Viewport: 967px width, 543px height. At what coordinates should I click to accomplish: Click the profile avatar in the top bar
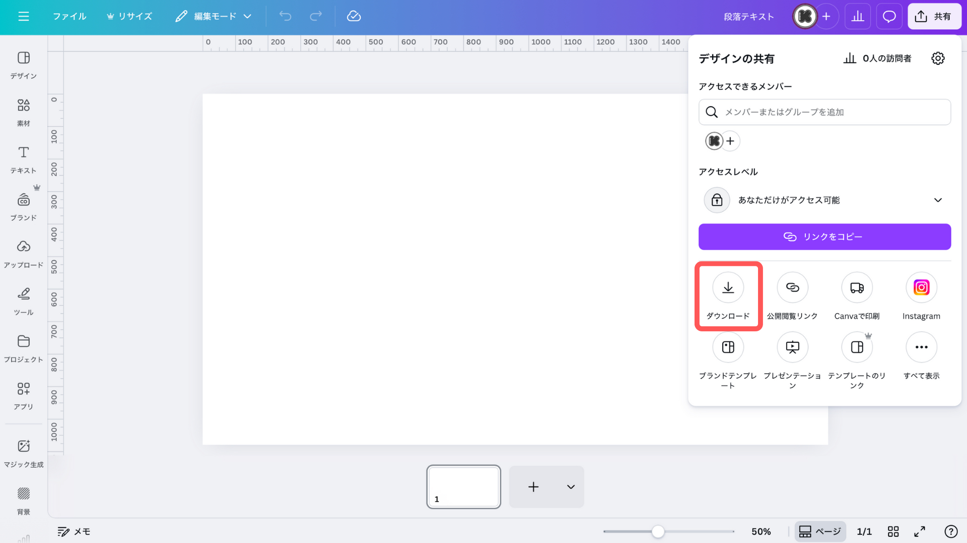click(x=805, y=17)
